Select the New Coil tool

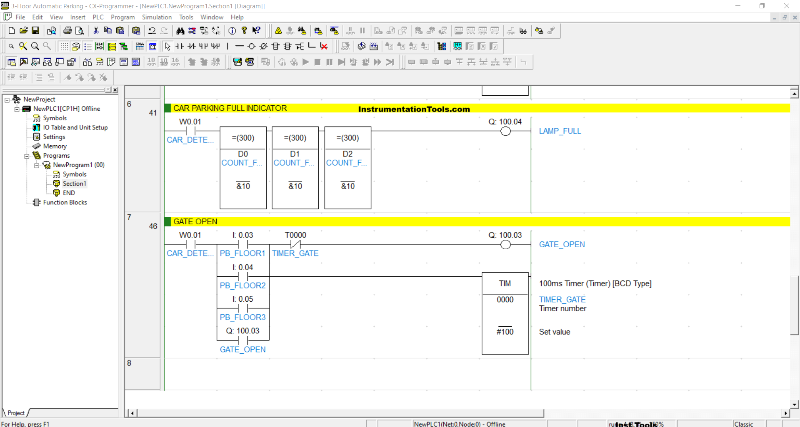click(x=251, y=46)
